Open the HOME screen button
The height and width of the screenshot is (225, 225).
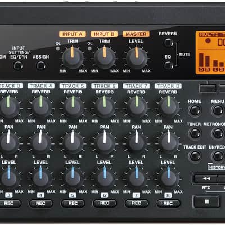coord(195,110)
